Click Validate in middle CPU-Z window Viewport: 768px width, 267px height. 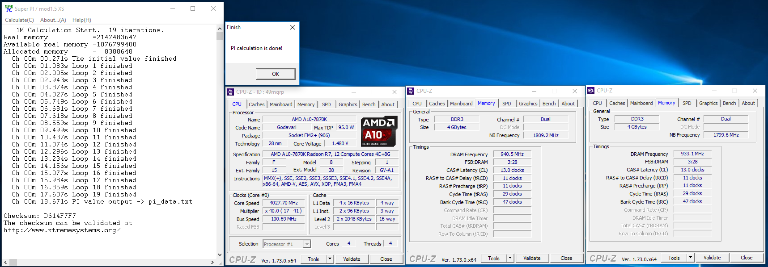tap(532, 258)
